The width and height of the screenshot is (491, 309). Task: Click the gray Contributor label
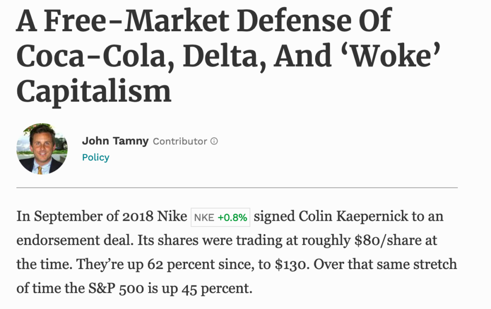pos(180,142)
